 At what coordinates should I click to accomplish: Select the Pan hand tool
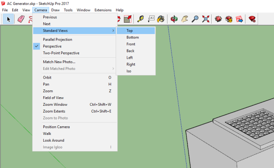click(x=184, y=19)
